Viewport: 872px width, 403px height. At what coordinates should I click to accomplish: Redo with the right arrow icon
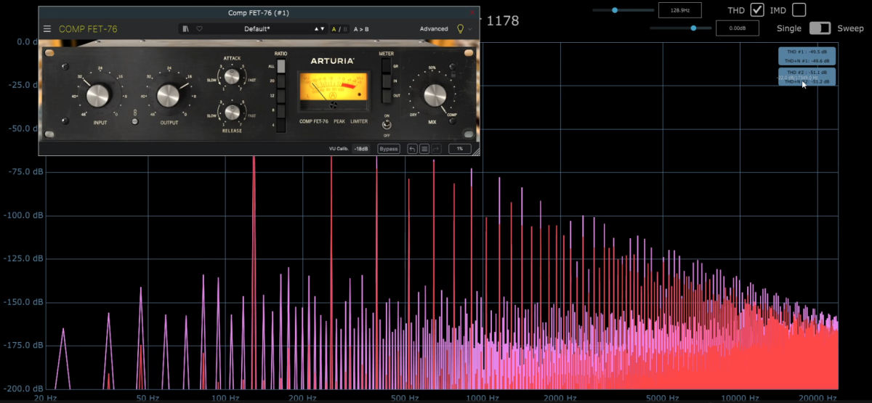(x=436, y=149)
